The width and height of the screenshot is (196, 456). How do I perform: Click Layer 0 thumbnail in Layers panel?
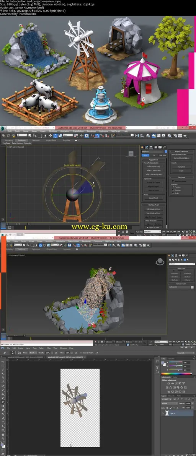pyautogui.click(x=167, y=413)
